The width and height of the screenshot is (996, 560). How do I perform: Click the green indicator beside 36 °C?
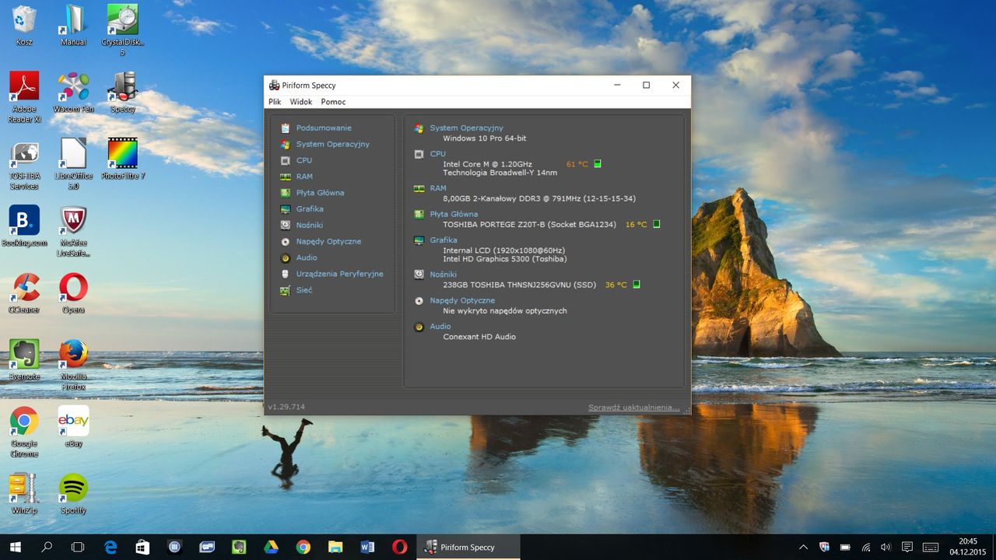[636, 285]
